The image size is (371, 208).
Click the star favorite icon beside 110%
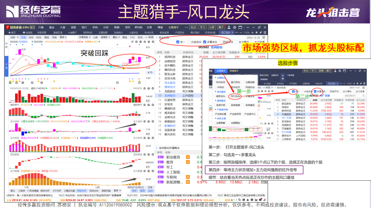click(x=257, y=33)
